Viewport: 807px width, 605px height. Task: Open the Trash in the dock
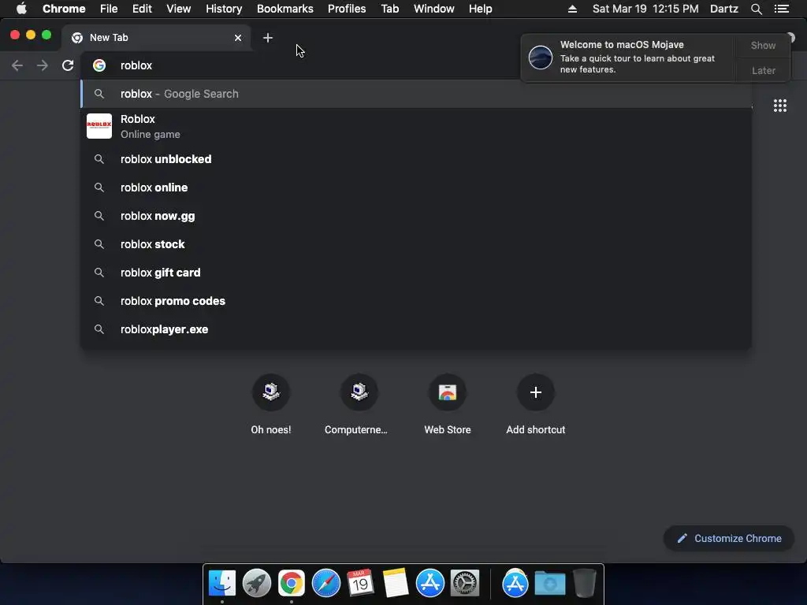click(585, 583)
